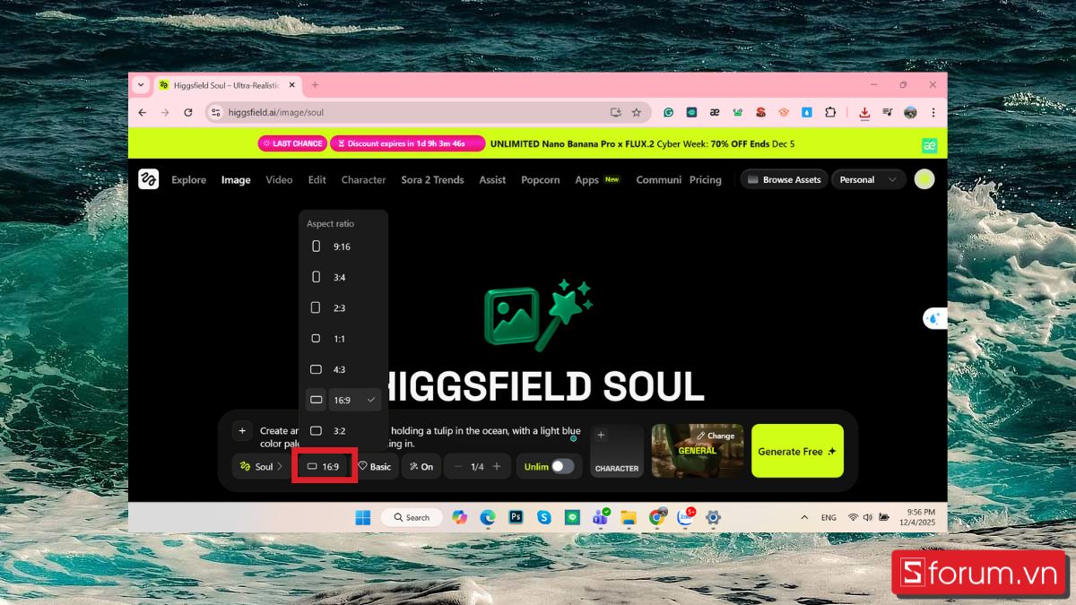Open Chrome's Downloads icon in the toolbar
The height and width of the screenshot is (605, 1076).
tap(864, 112)
